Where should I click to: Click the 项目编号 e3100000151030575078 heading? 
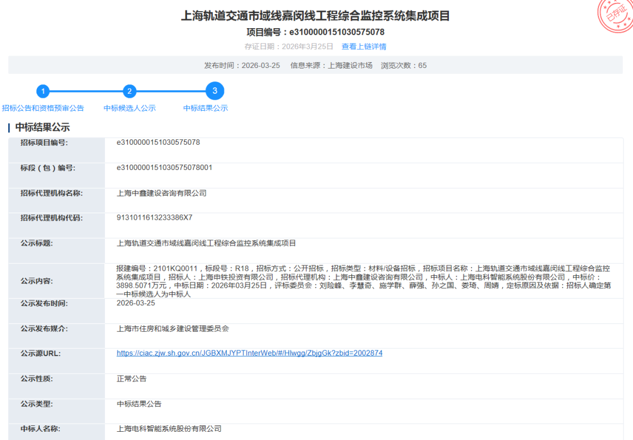click(x=315, y=32)
